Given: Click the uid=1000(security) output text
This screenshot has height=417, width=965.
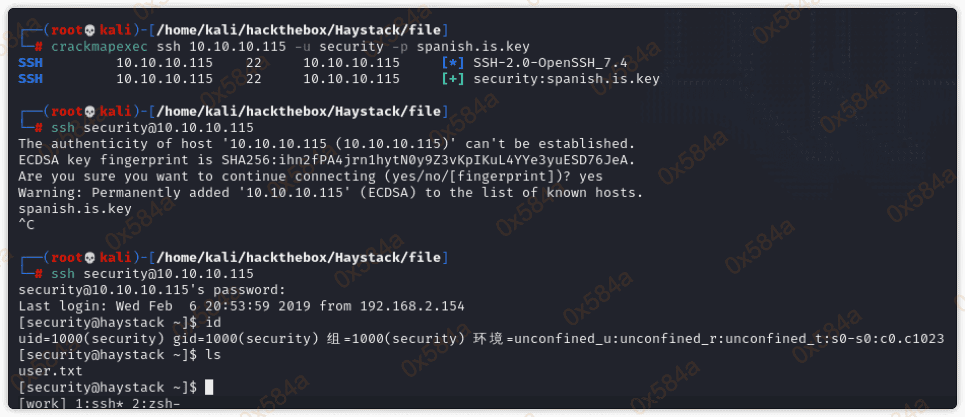Looking at the screenshot, I should 91,339.
